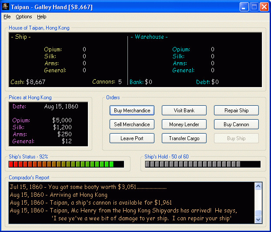Open the Options menu
This screenshot has height=232, width=271.
(24, 17)
